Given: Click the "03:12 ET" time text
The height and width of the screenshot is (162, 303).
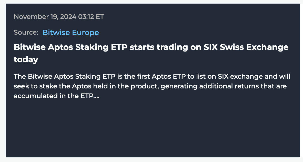Looking at the screenshot, I should pos(91,17).
